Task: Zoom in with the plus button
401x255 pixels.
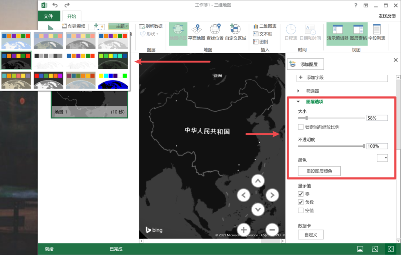Action: [x=244, y=230]
